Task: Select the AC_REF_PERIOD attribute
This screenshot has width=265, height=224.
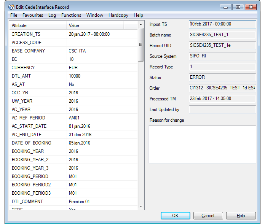Action: pyautogui.click(x=29, y=118)
